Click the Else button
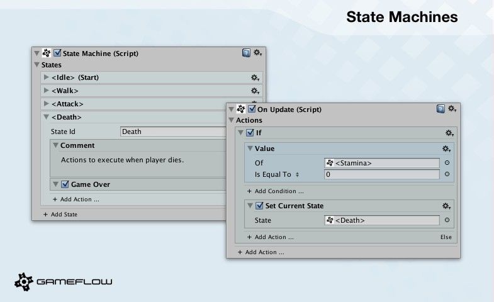This screenshot has height=302, width=494. (446, 237)
